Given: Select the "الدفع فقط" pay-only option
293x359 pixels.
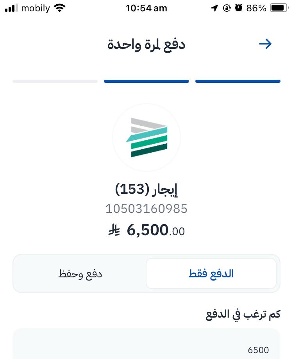Looking at the screenshot, I should click(x=211, y=273).
